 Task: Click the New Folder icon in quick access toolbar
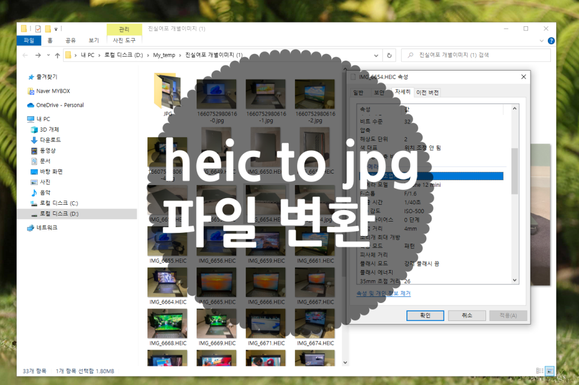(47, 29)
